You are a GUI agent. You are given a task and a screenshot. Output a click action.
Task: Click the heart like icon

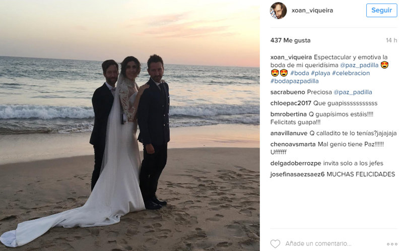(x=275, y=243)
